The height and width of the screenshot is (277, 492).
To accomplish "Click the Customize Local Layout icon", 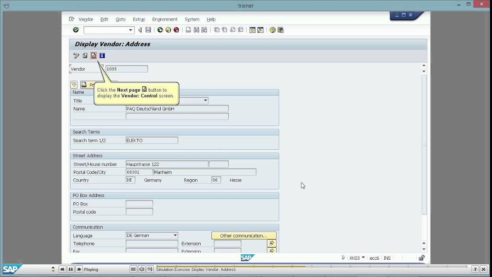I will pos(281,30).
